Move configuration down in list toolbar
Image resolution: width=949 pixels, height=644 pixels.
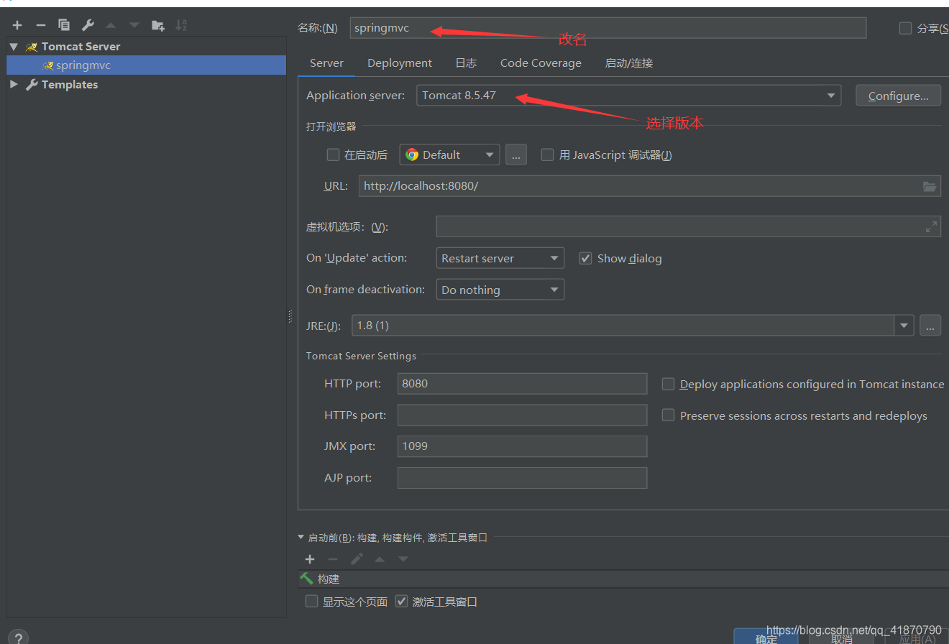click(x=134, y=25)
